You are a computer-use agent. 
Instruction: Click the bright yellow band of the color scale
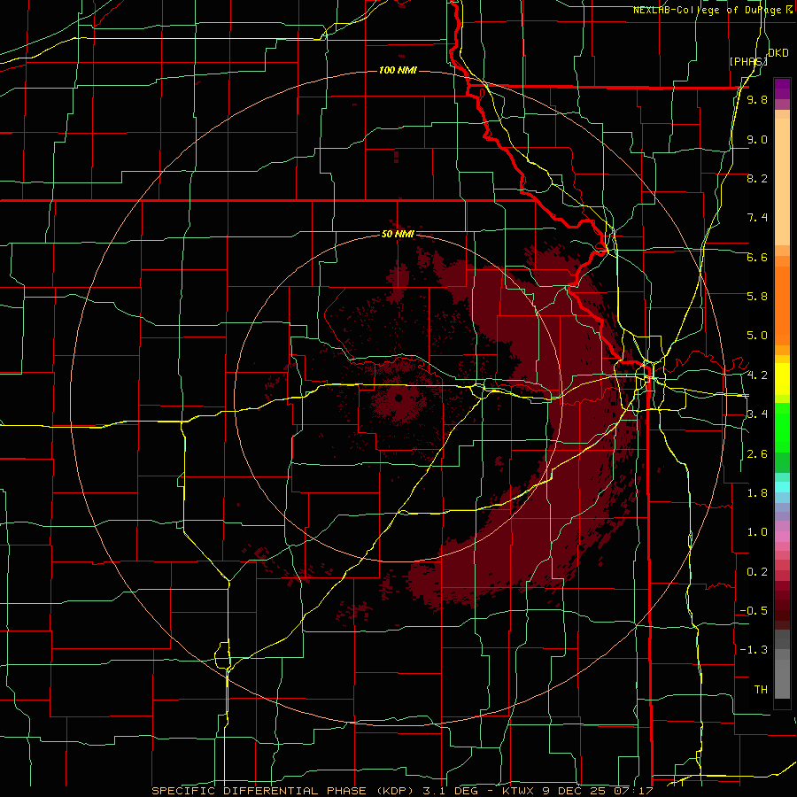pyautogui.click(x=782, y=379)
